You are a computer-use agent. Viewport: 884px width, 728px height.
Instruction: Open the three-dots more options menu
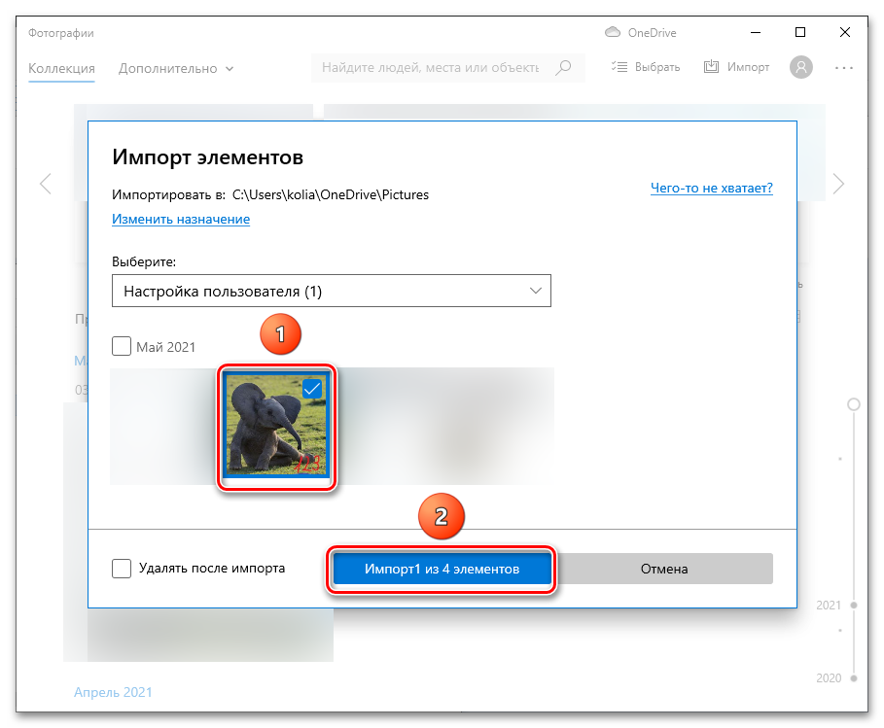[x=843, y=68]
